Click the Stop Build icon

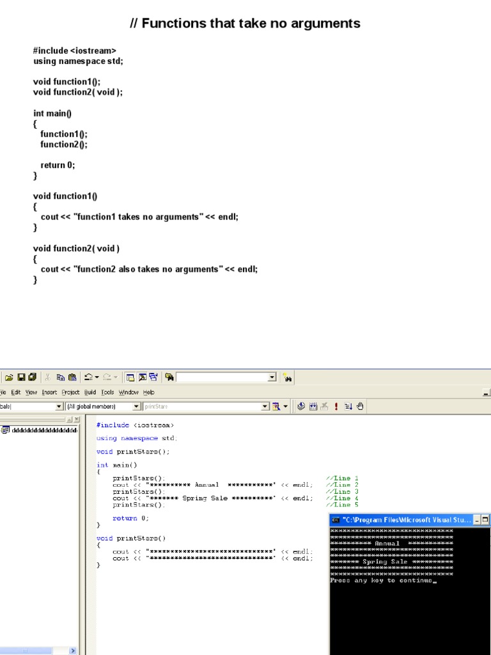click(324, 406)
